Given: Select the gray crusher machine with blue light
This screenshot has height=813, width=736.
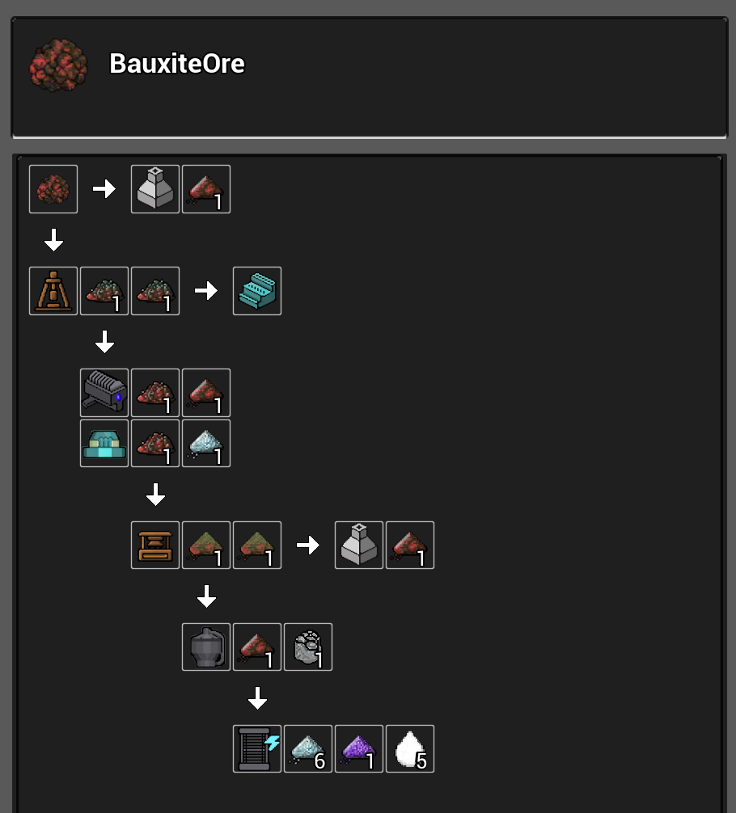Looking at the screenshot, I should (x=104, y=393).
